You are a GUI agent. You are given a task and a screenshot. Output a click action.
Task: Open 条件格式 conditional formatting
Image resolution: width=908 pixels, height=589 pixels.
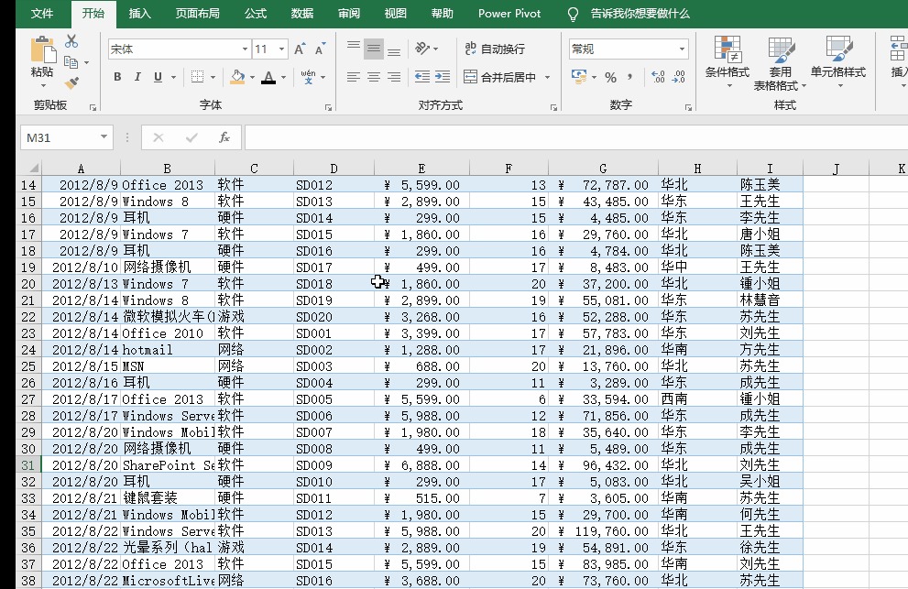coord(729,58)
